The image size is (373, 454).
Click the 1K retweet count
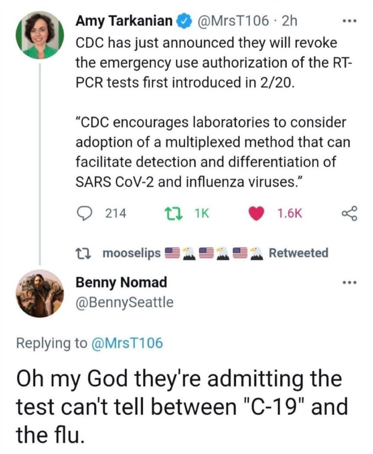[x=201, y=214]
